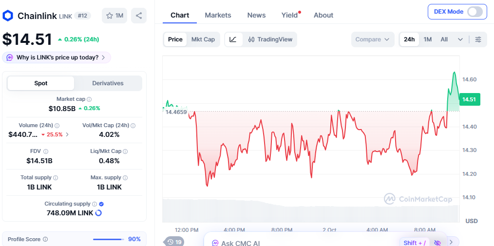Open Circulating supply info icon
The image size is (494, 246).
point(95,204)
